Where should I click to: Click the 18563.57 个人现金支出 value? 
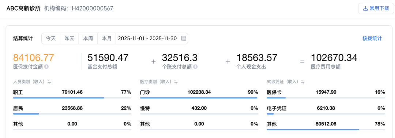pyautogui.click(x=257, y=58)
